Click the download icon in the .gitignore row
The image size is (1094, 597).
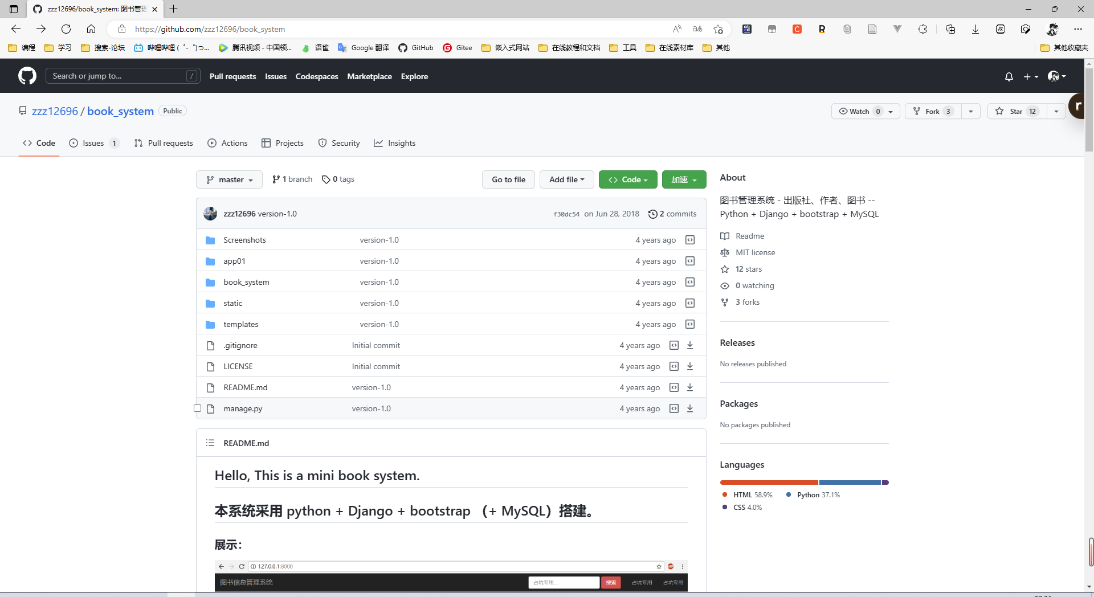690,345
